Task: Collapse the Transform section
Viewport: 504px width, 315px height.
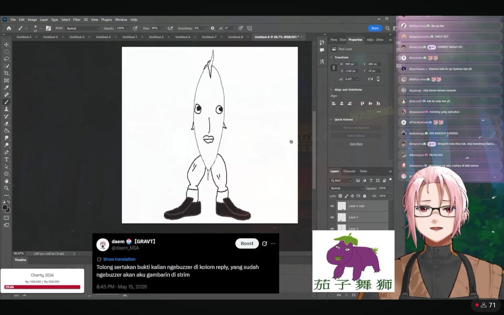Action: coord(331,57)
